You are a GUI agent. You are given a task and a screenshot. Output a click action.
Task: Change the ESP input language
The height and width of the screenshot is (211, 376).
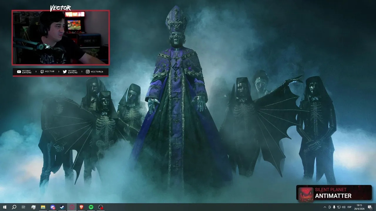click(350, 207)
